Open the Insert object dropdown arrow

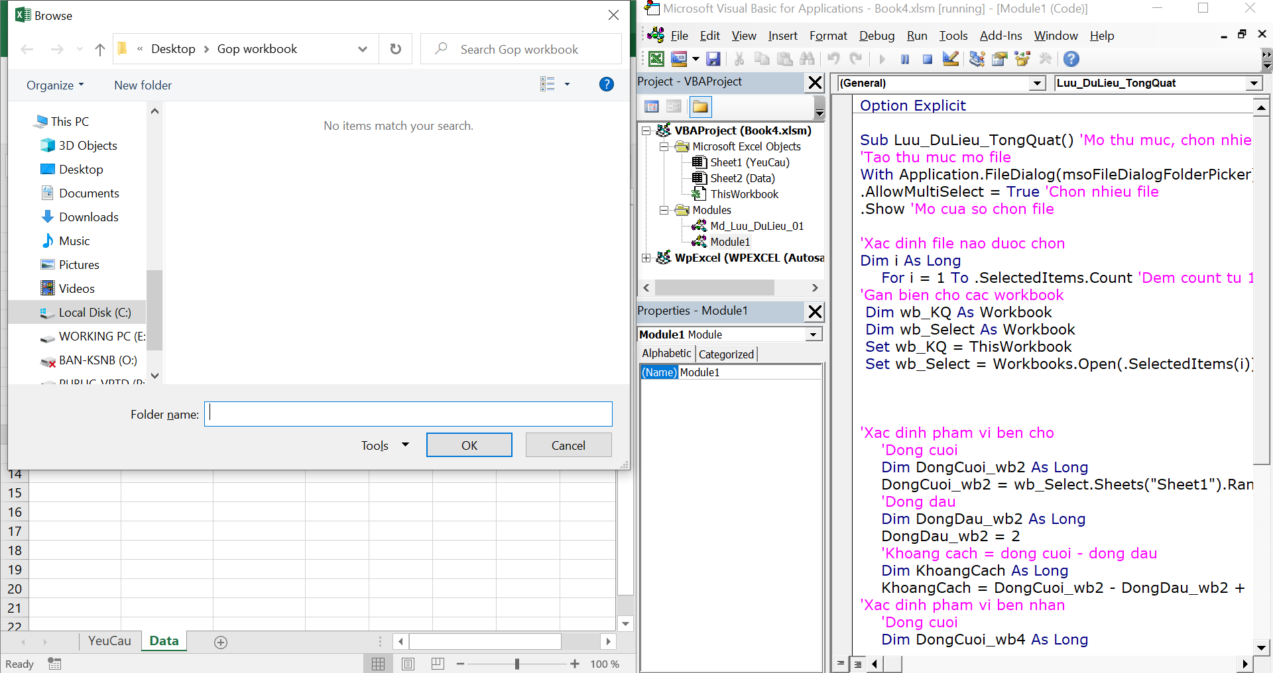(696, 59)
